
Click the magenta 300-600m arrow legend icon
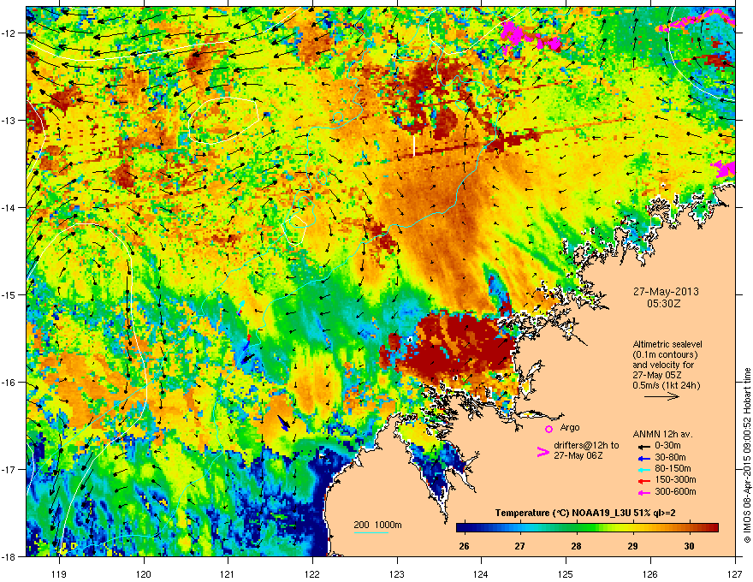[x=642, y=492]
